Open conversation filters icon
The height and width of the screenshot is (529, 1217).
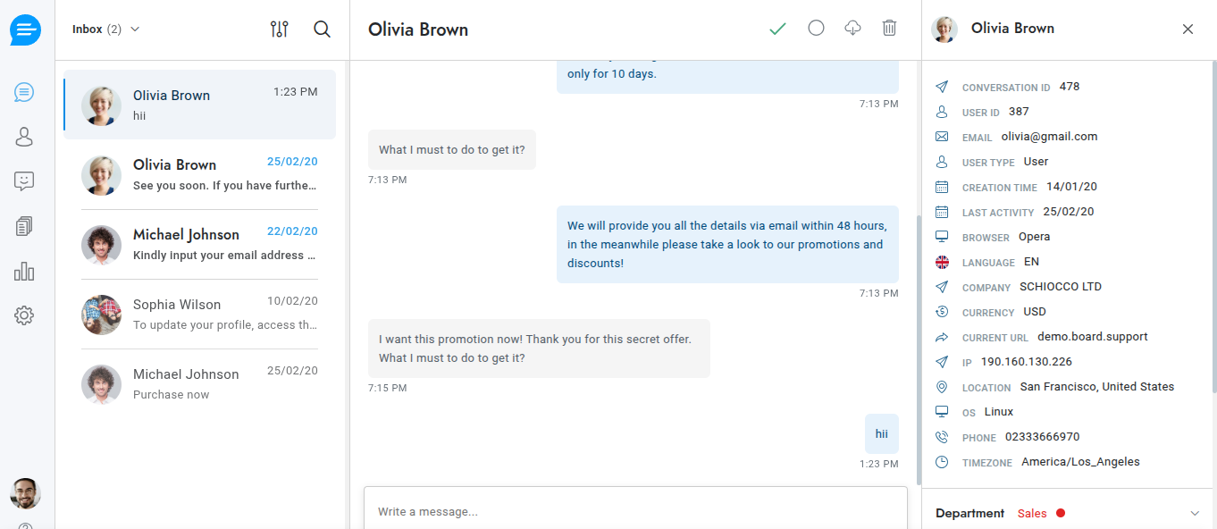280,29
